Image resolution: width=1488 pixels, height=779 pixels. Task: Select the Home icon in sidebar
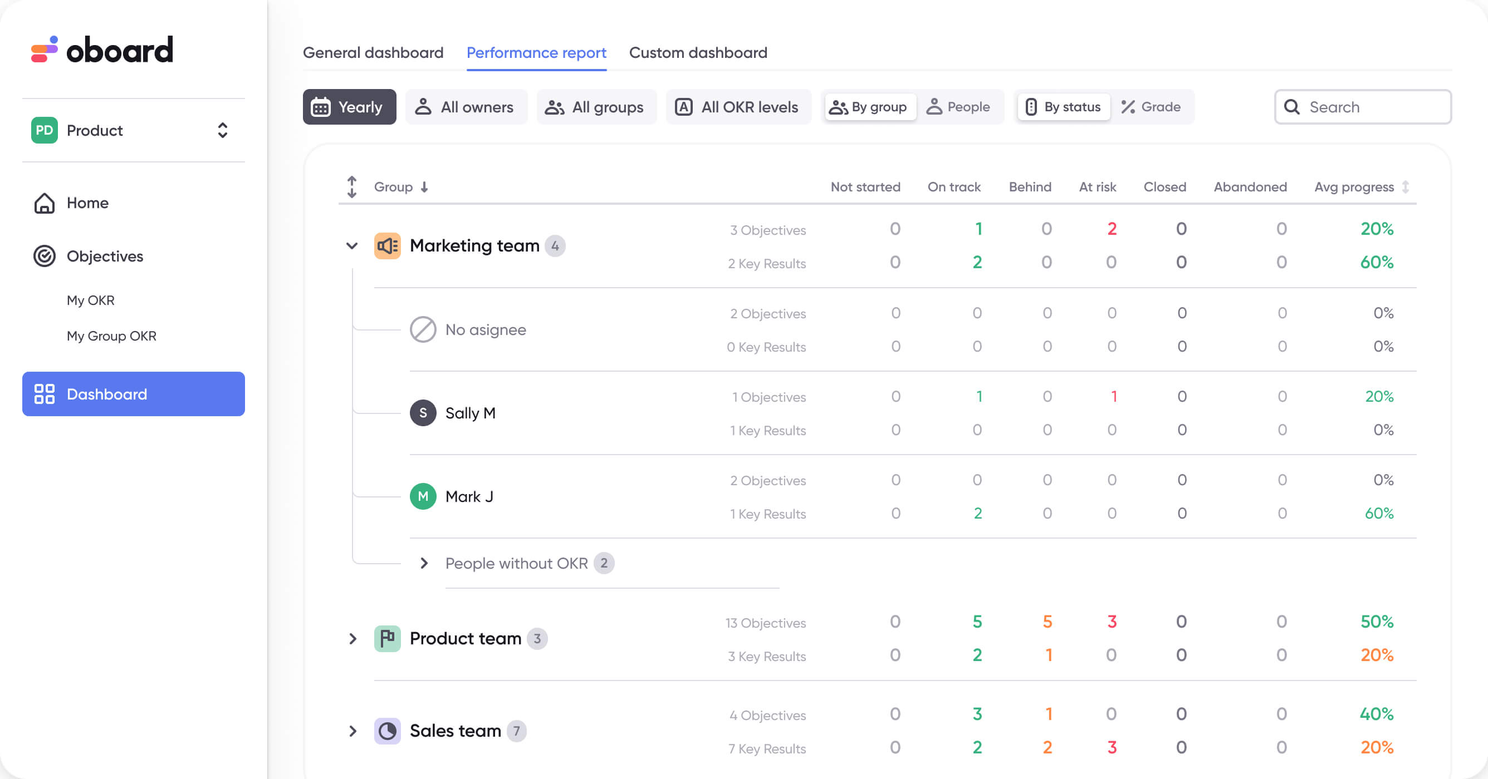[x=45, y=203]
